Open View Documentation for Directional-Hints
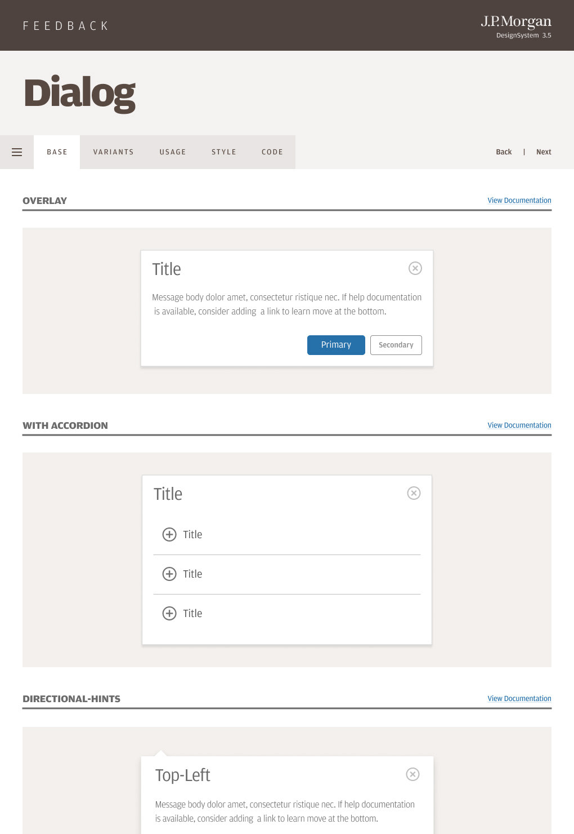This screenshot has width=574, height=834. point(519,699)
